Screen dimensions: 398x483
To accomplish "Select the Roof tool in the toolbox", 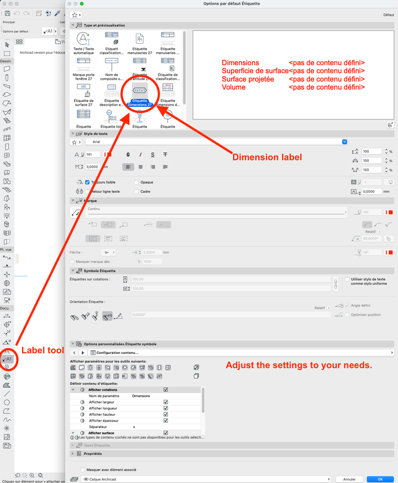I will (7, 104).
